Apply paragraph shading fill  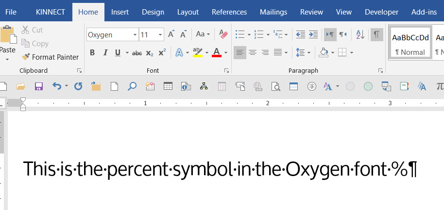pos(324,52)
